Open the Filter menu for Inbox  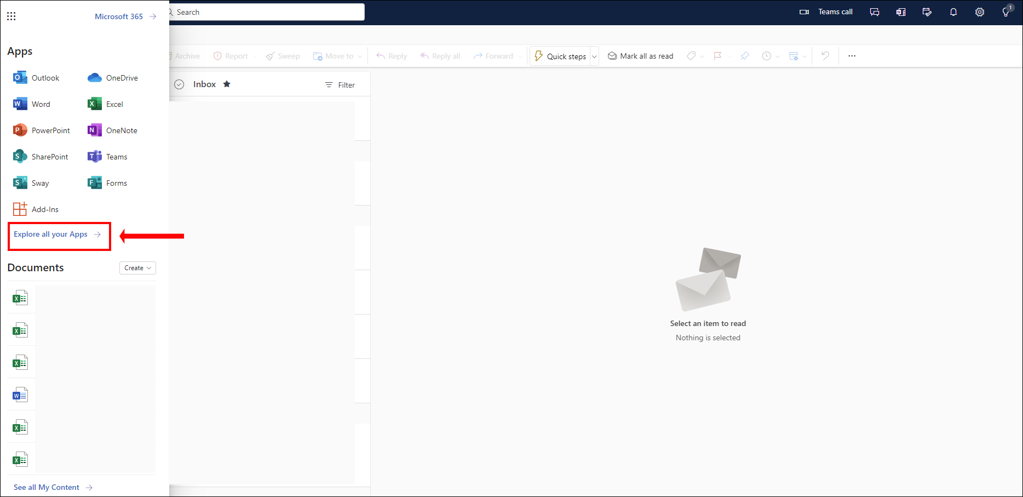(x=340, y=85)
